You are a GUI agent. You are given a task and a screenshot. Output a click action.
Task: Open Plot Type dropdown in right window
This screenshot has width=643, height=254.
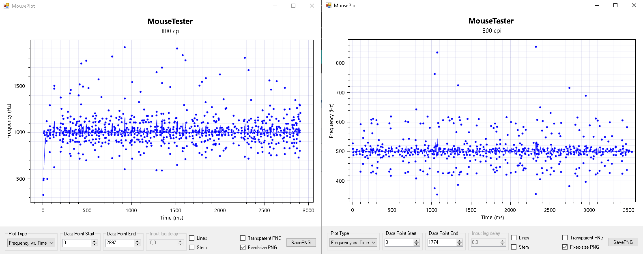tap(353, 243)
